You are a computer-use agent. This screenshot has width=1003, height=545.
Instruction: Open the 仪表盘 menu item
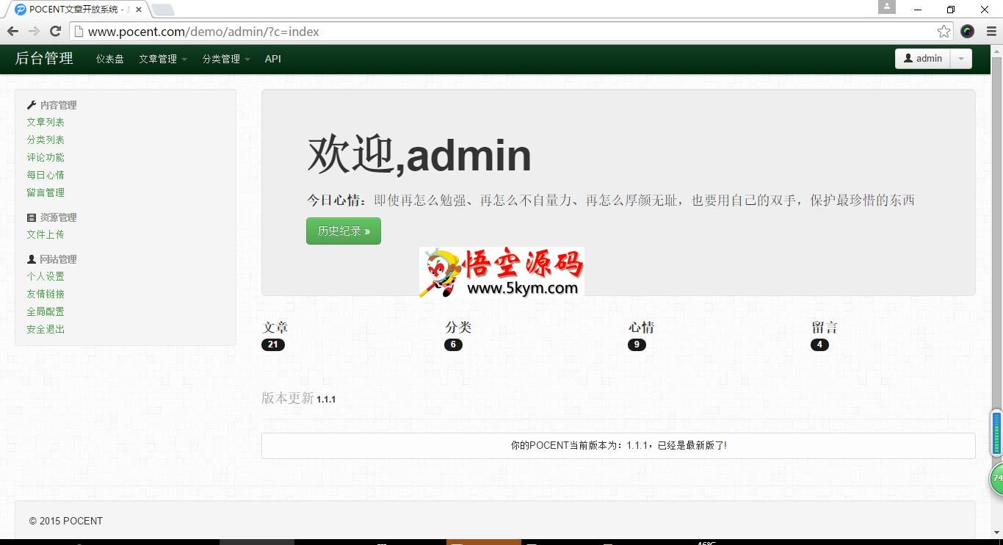[x=109, y=59]
